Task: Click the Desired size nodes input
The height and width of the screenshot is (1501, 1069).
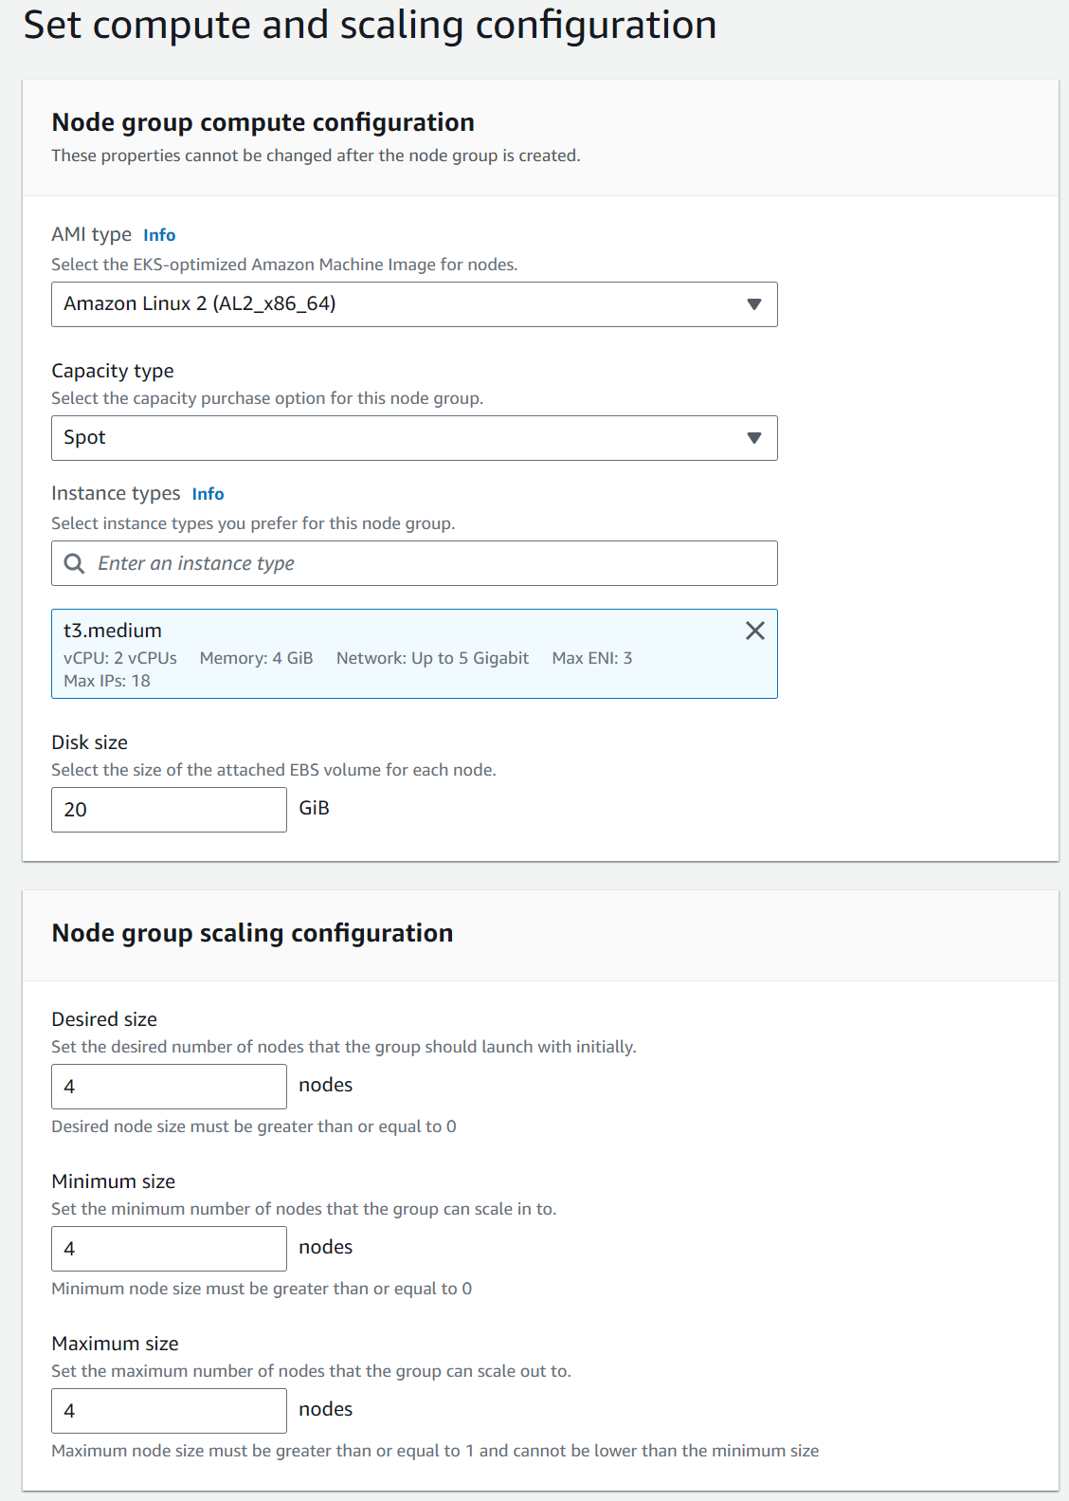Action: 169,1087
